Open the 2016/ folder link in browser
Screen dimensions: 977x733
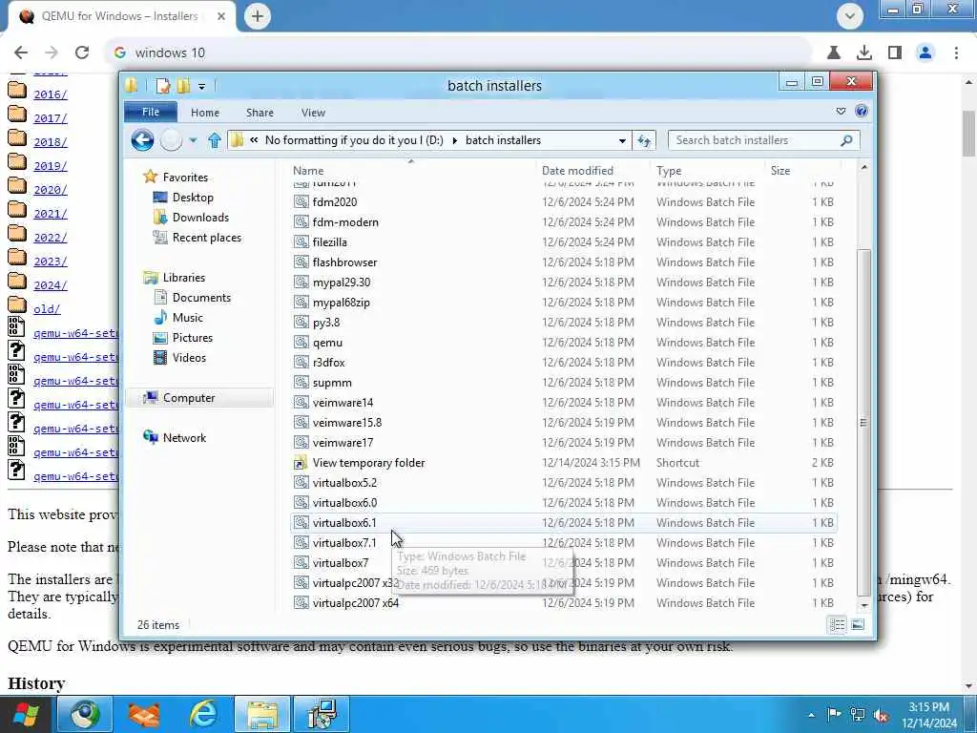pyautogui.click(x=51, y=94)
